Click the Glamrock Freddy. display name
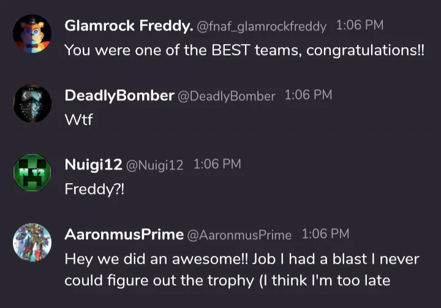The image size is (441, 308). 128,26
